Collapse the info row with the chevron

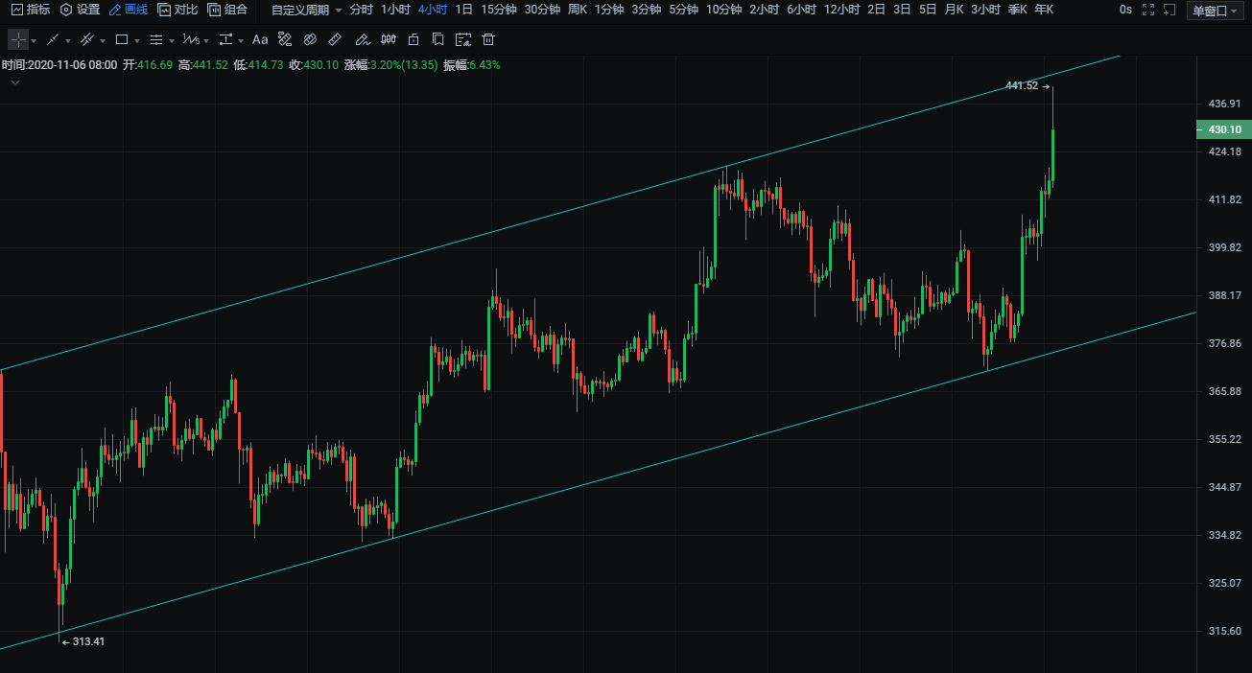tap(15, 82)
